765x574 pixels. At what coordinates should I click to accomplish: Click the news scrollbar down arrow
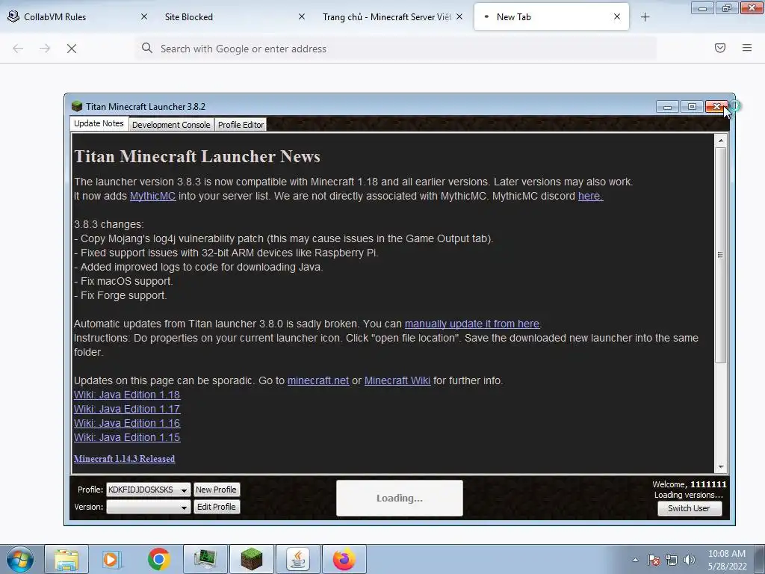[721, 467]
